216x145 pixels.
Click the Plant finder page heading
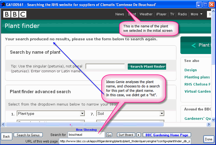tap(22, 26)
